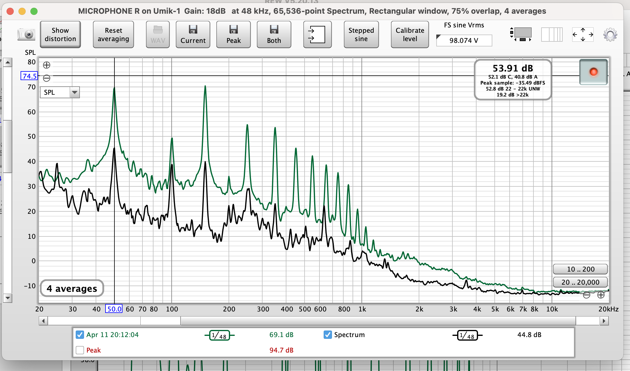Open the SPL axis unit dropdown
Viewport: 630px width, 371px height.
[x=75, y=92]
